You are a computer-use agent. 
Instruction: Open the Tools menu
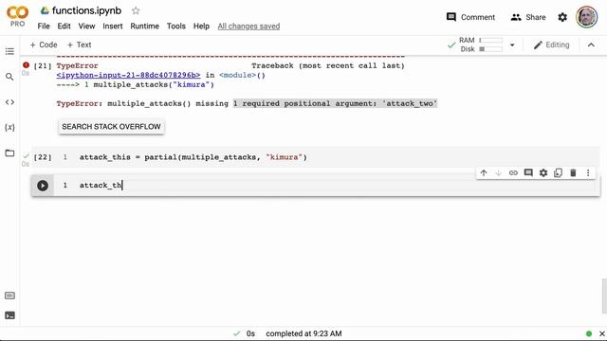click(176, 26)
